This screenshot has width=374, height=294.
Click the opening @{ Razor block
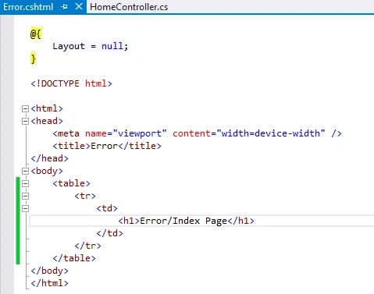[x=36, y=34]
